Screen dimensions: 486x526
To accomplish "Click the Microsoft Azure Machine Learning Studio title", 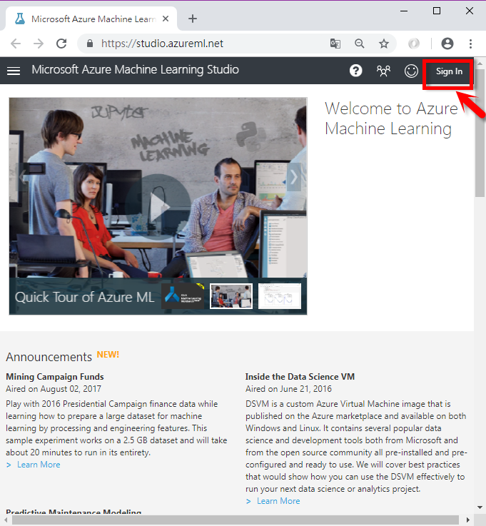I will tap(135, 70).
